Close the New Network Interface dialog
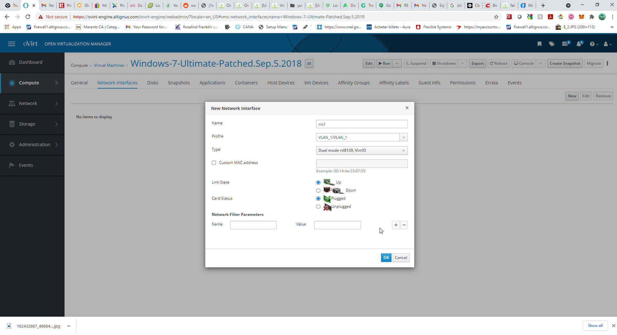617x335 pixels. pyautogui.click(x=407, y=108)
